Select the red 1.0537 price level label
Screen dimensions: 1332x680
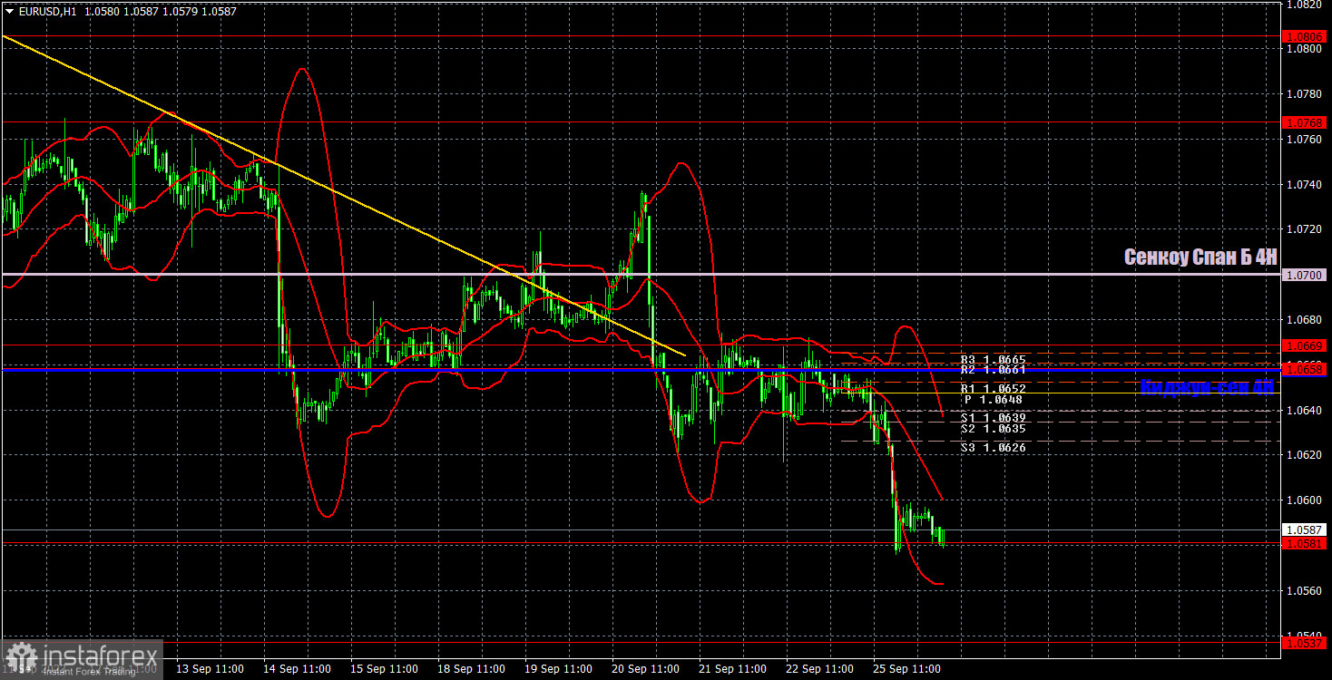tap(1306, 642)
